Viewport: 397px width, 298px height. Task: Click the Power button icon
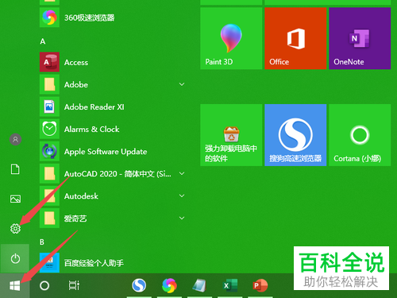point(15,258)
